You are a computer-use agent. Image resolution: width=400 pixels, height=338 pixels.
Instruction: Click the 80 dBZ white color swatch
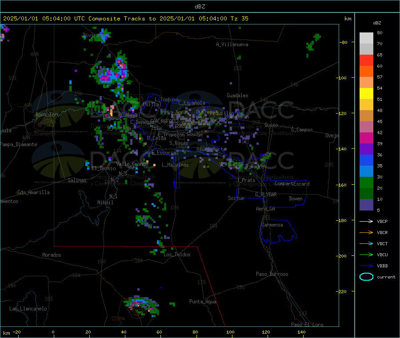(366, 38)
